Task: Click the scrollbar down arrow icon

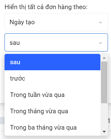Action: pos(104,132)
